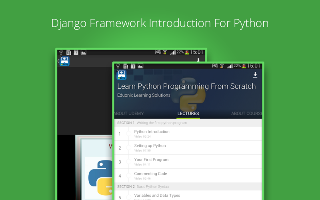This screenshot has width=320, height=200.
Task: Select Section 1 Writing the first python program header
Action: click(x=188, y=123)
